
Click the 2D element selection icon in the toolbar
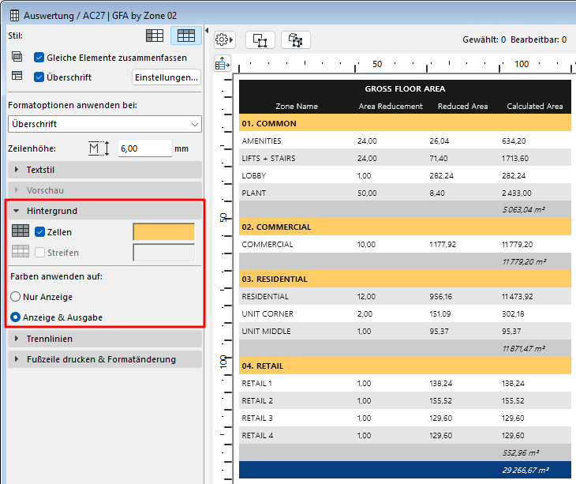(x=260, y=39)
